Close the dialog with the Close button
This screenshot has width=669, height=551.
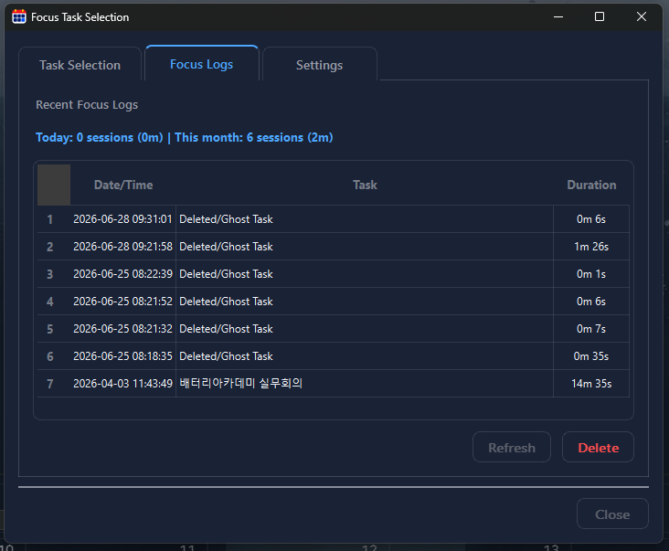612,514
